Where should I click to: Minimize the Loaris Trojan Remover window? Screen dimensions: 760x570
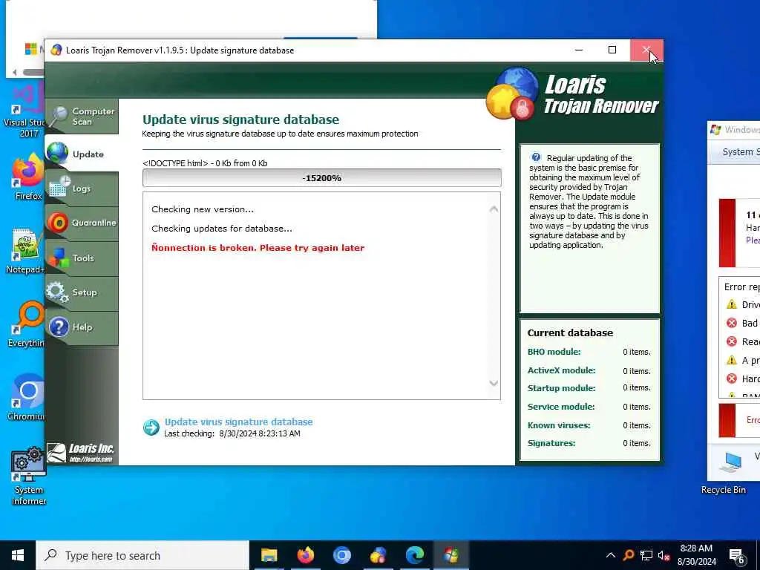click(579, 50)
